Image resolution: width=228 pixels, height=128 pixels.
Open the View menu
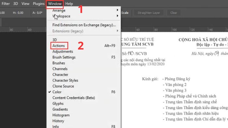25,4
